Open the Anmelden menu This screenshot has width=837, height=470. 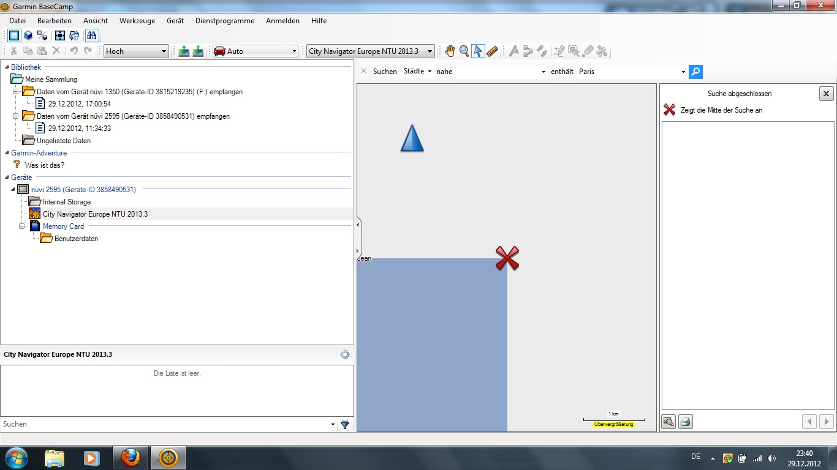(x=282, y=21)
